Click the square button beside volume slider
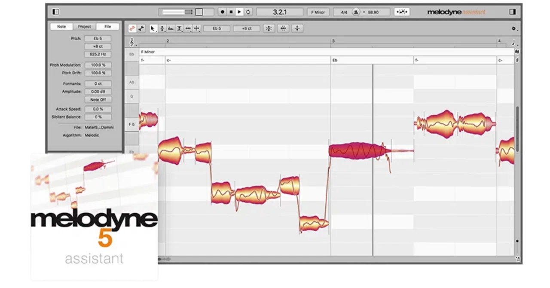Image resolution: width=550 pixels, height=288 pixels. point(199,12)
